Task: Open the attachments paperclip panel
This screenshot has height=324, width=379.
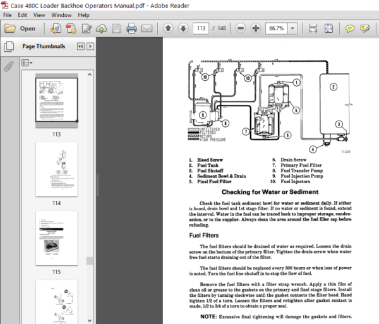Action: pos(9,66)
